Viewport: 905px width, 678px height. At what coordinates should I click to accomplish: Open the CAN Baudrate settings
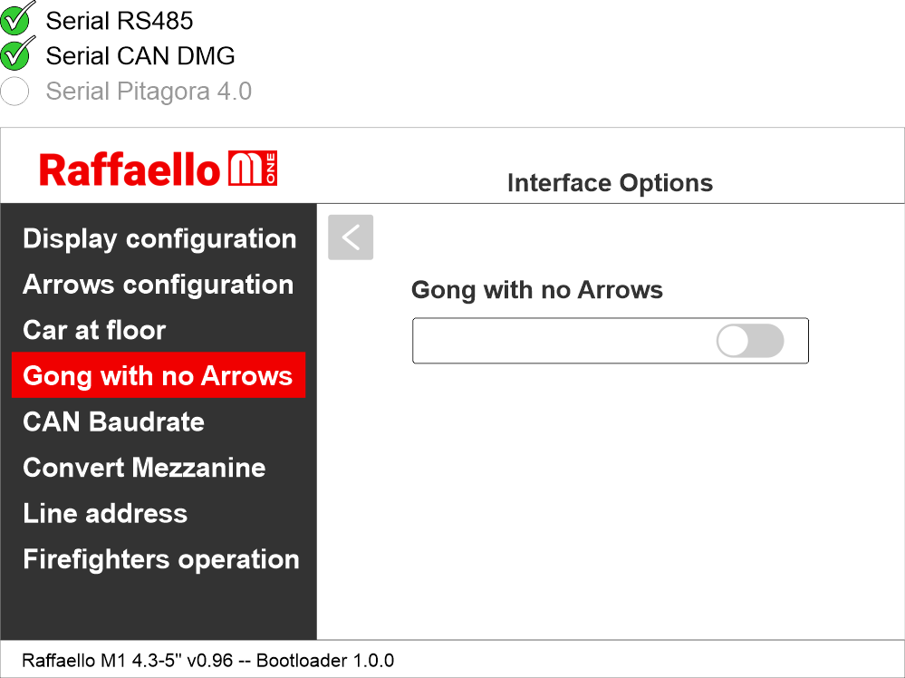click(113, 421)
